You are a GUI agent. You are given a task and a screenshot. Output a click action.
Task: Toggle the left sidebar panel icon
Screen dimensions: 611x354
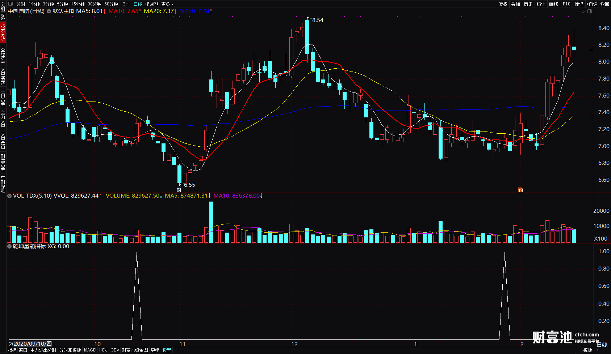11,4
